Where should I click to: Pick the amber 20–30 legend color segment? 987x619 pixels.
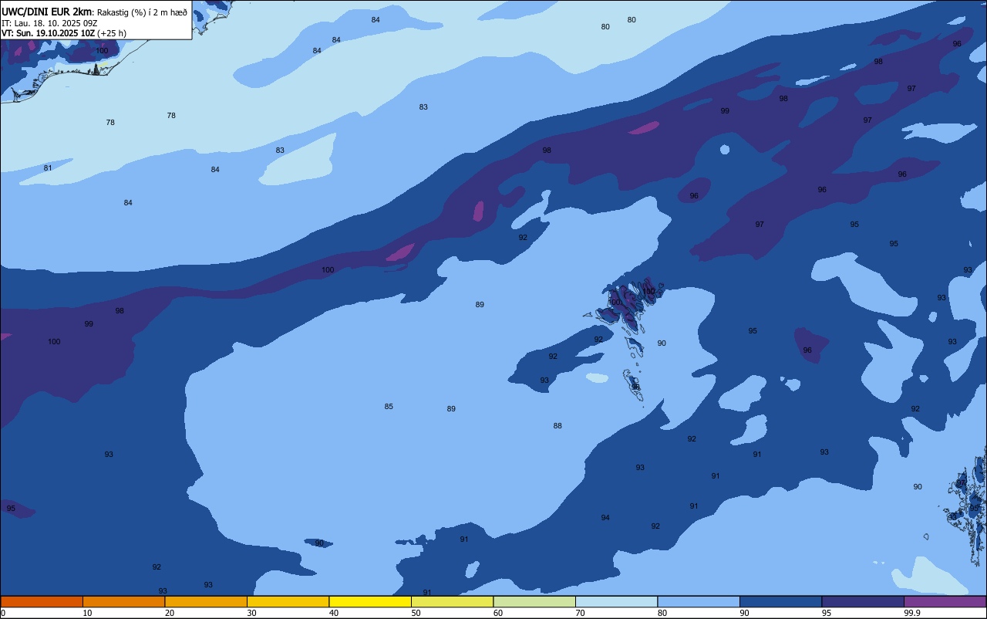206,601
